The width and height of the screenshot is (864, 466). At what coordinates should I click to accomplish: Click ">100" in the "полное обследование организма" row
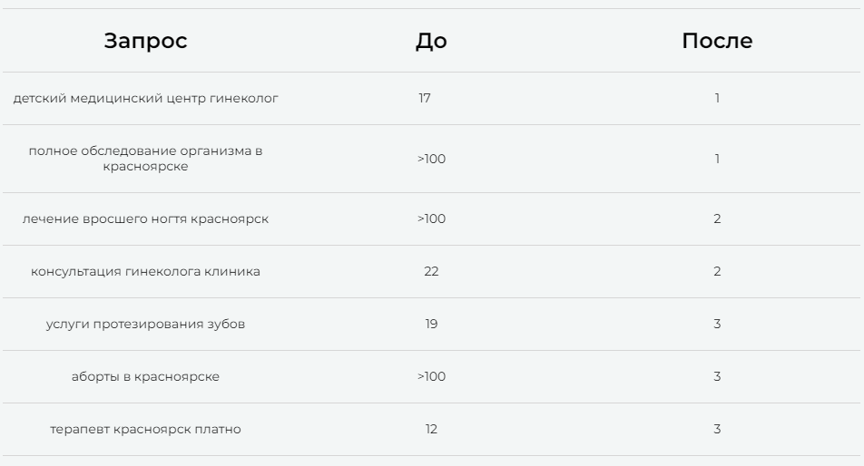click(x=431, y=159)
